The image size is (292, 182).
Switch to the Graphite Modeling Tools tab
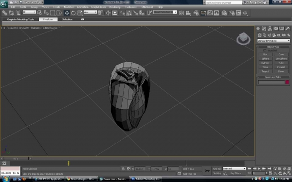click(x=20, y=19)
